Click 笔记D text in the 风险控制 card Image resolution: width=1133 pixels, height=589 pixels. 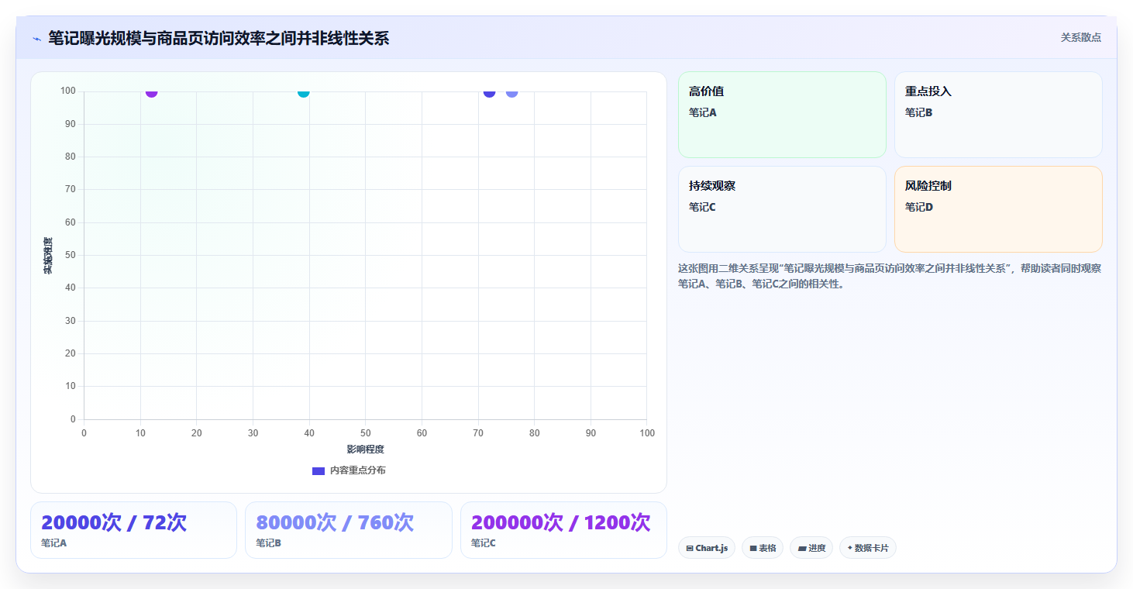tap(919, 207)
